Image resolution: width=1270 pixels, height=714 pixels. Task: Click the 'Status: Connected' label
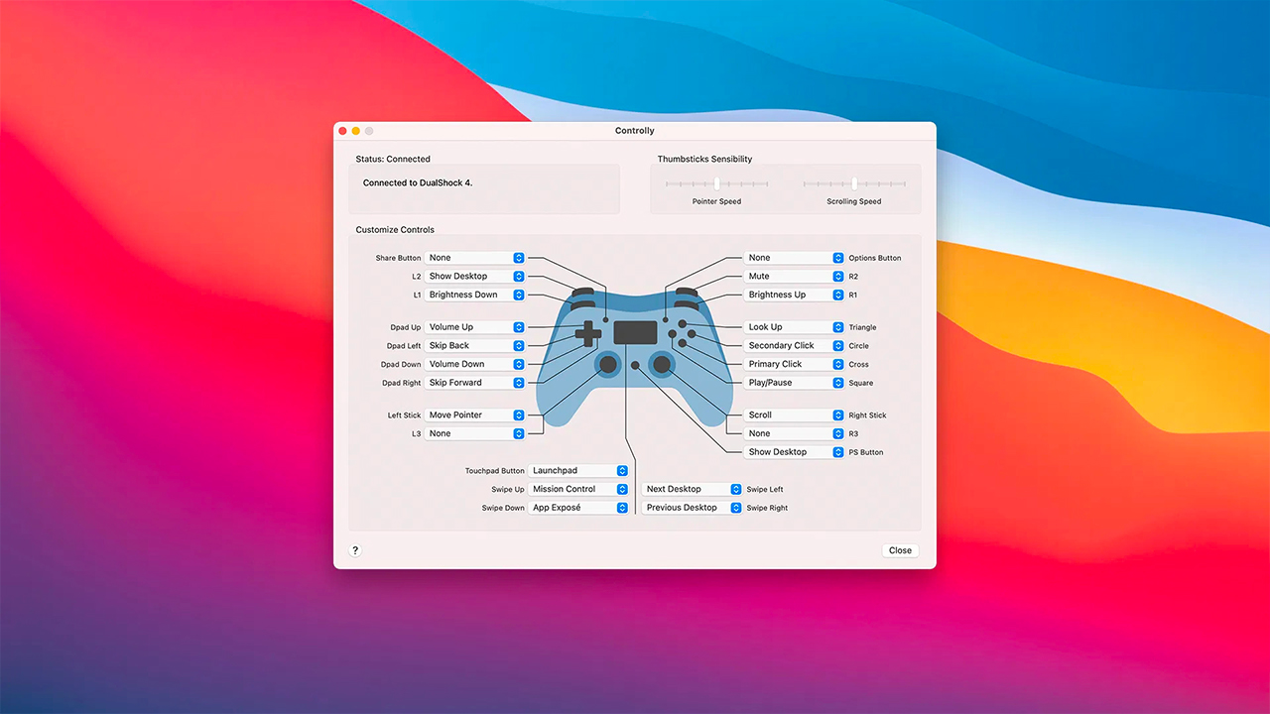click(393, 159)
